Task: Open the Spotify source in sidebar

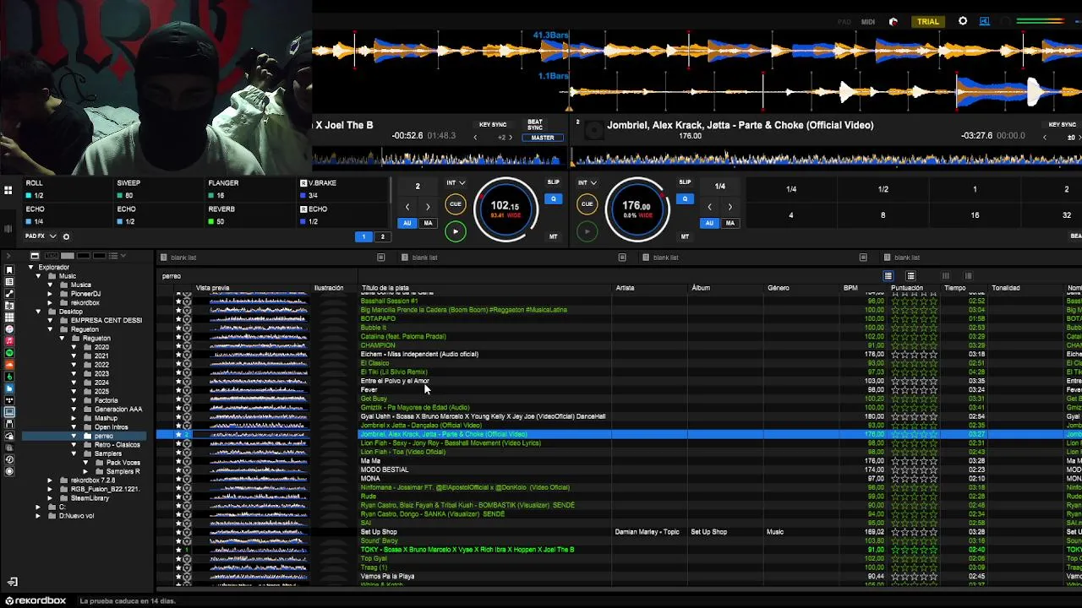Action: (9, 352)
